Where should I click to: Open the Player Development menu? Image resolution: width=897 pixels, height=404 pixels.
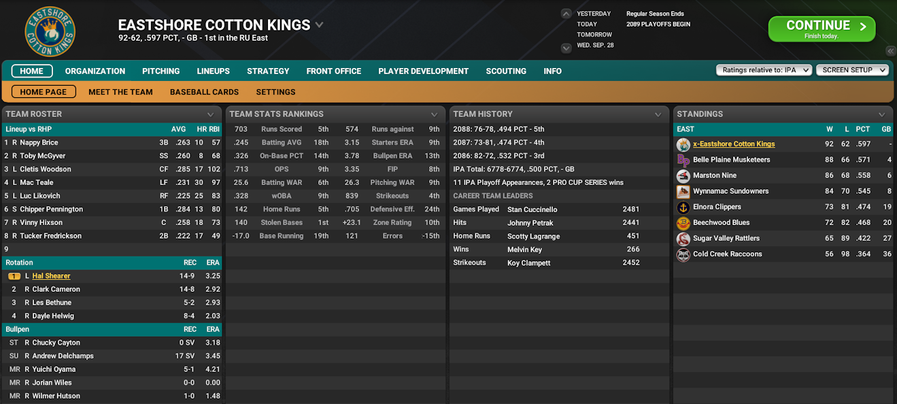pos(424,71)
